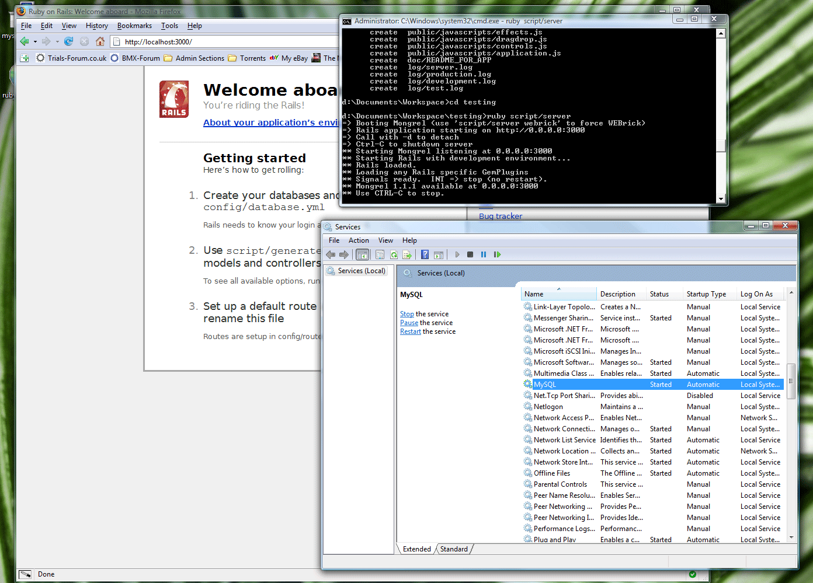The height and width of the screenshot is (583, 813).
Task: Click the blue Help toolbar icon
Action: (x=425, y=254)
